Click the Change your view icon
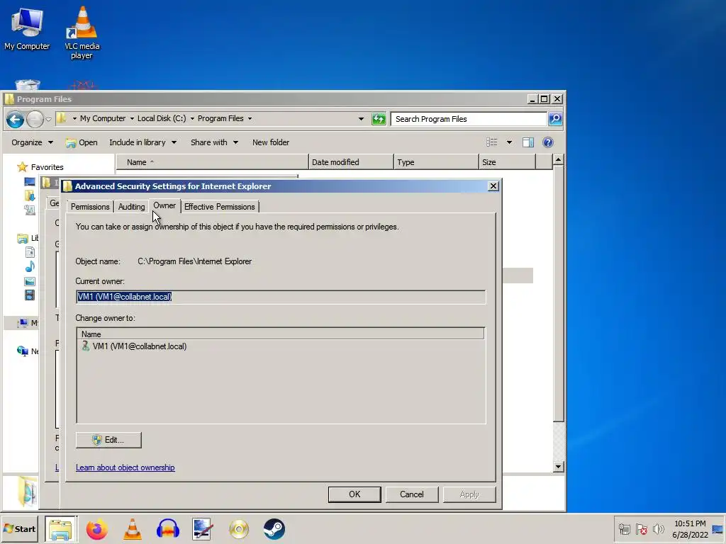The height and width of the screenshot is (544, 726). click(x=492, y=142)
